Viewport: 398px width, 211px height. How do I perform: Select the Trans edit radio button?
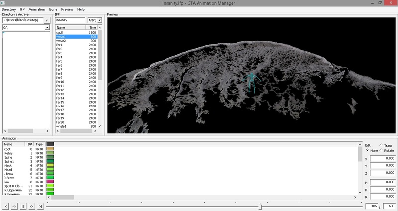[x=381, y=145]
